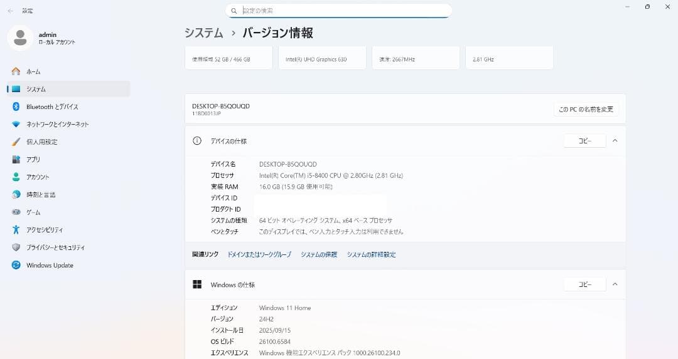
Task: Click the システム breadcrumb link
Action: (203, 33)
